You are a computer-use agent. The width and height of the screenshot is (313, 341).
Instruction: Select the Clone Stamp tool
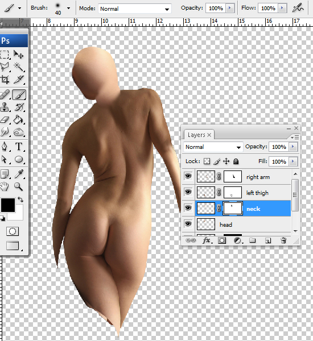(5, 107)
